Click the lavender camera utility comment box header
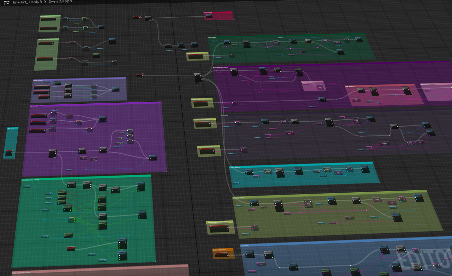 (80, 79)
